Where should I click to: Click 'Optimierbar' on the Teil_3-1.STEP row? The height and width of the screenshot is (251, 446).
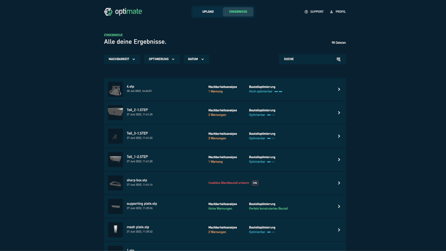tap(257, 138)
